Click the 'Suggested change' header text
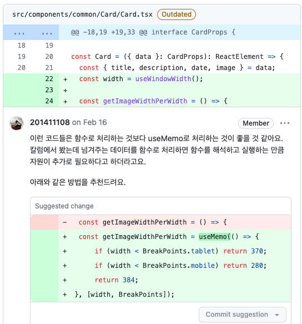This screenshot has width=302, height=324. point(64,206)
